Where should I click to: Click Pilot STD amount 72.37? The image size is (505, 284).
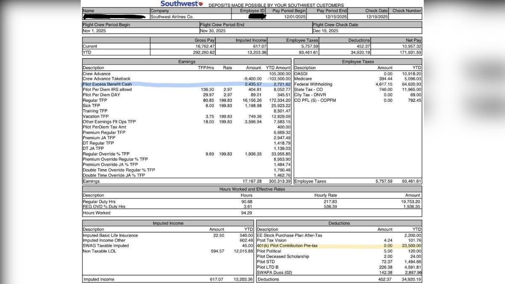pyautogui.click(x=387, y=262)
